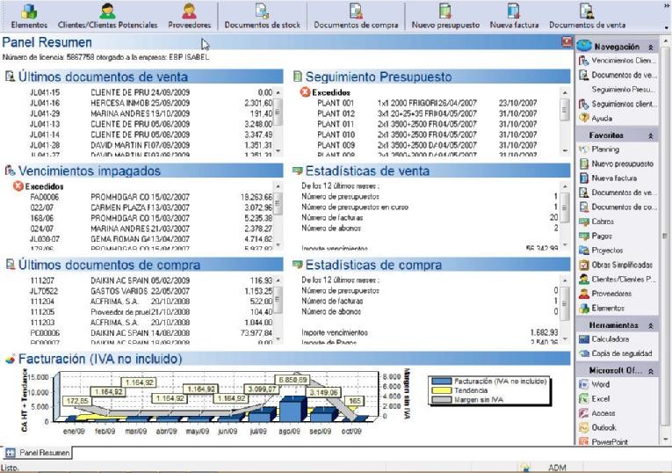Open Outlook from the sidebar
The image size is (672, 473).
pos(607,426)
